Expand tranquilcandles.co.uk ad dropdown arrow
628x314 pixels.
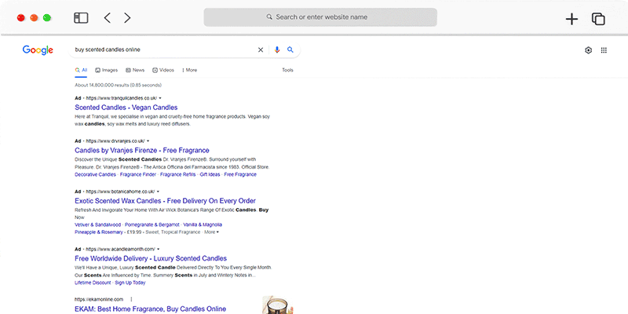point(160,98)
